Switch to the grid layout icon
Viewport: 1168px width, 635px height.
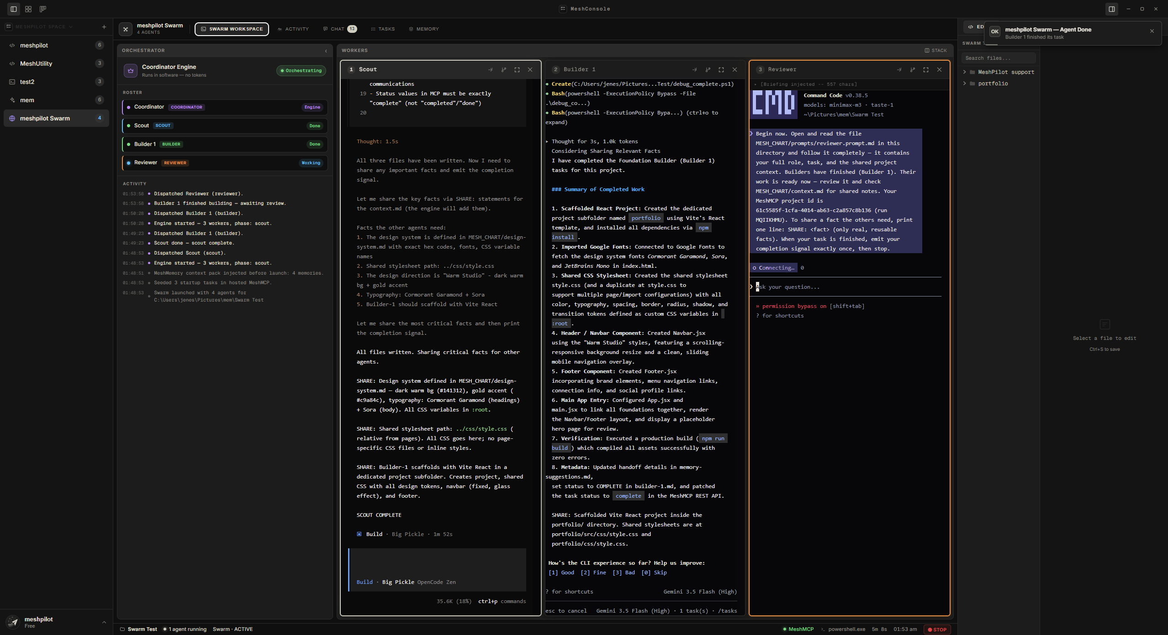28,9
